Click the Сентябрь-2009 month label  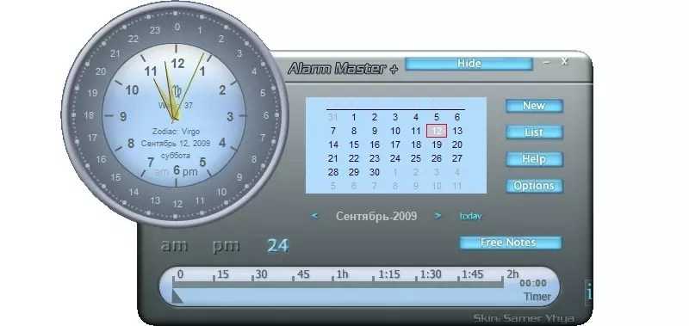(376, 216)
